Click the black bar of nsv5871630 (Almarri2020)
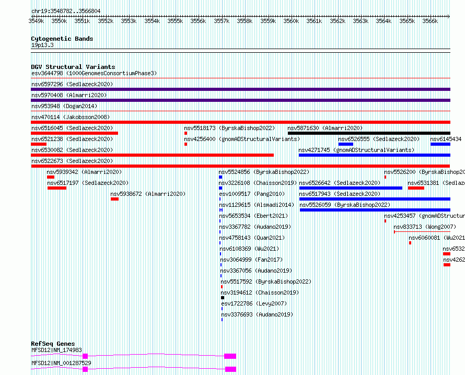 (369, 133)
